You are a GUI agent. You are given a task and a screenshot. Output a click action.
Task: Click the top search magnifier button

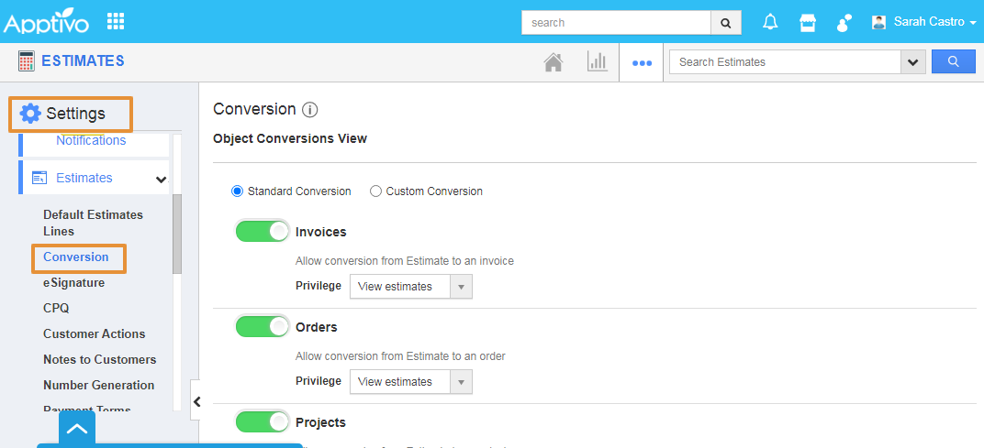[x=725, y=22]
